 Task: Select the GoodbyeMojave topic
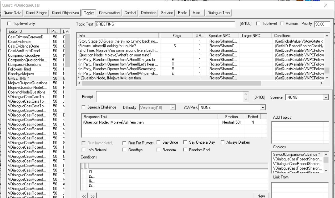point(21,74)
